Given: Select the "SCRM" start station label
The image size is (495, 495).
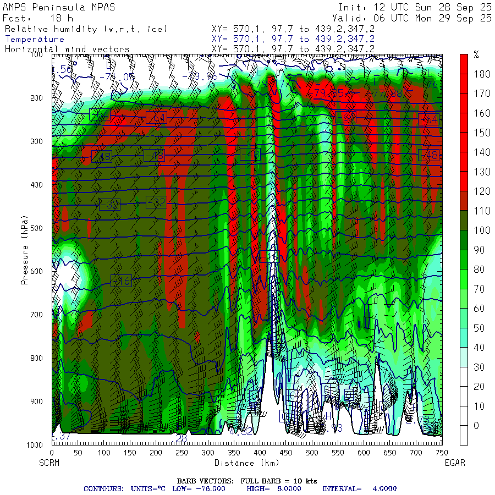Looking at the screenshot, I should point(50,463).
